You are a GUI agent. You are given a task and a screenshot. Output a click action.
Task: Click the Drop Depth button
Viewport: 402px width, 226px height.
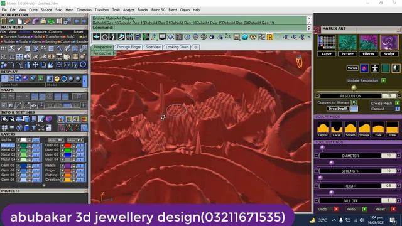[x=338, y=109]
